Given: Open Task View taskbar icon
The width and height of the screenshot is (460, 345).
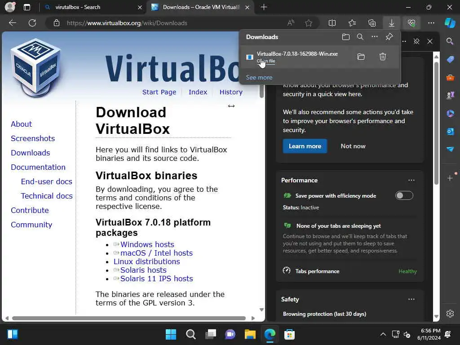Looking at the screenshot, I should (x=211, y=334).
